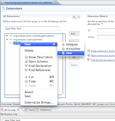
Task: Switch to the plugin.xml tab
Action: click(103, 104)
